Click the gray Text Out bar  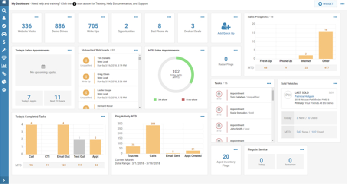tap(79, 147)
